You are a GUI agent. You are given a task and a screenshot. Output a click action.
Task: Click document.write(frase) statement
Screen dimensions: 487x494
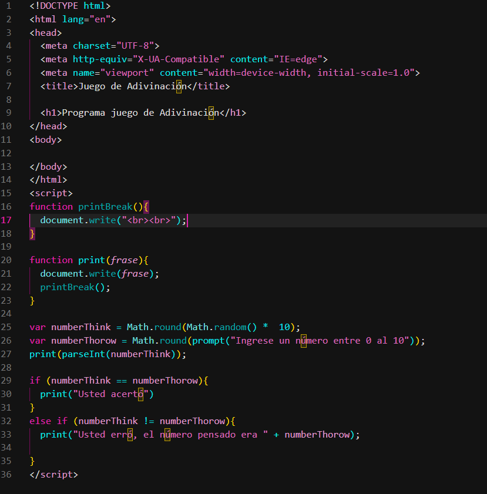click(x=99, y=274)
